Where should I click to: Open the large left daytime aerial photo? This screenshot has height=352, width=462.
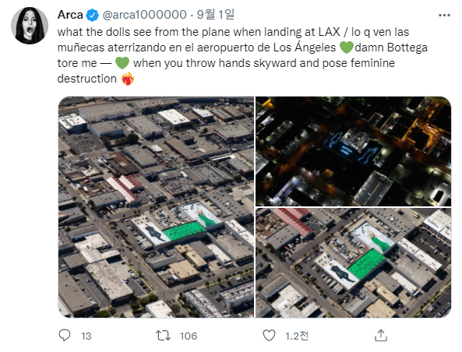coord(156,207)
